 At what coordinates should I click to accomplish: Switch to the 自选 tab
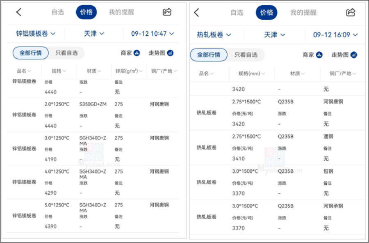tap(58, 12)
